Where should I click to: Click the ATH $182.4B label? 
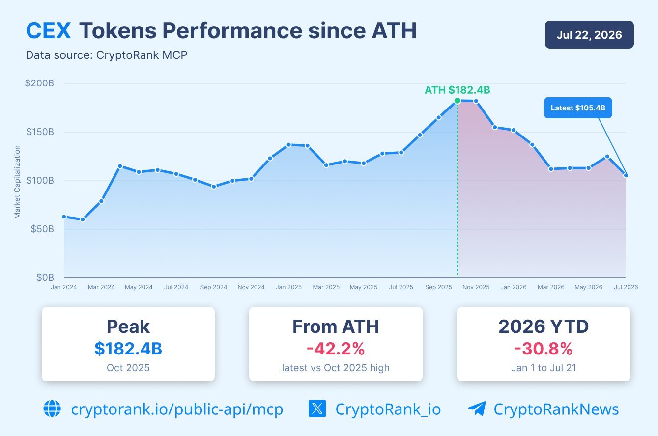click(x=458, y=90)
